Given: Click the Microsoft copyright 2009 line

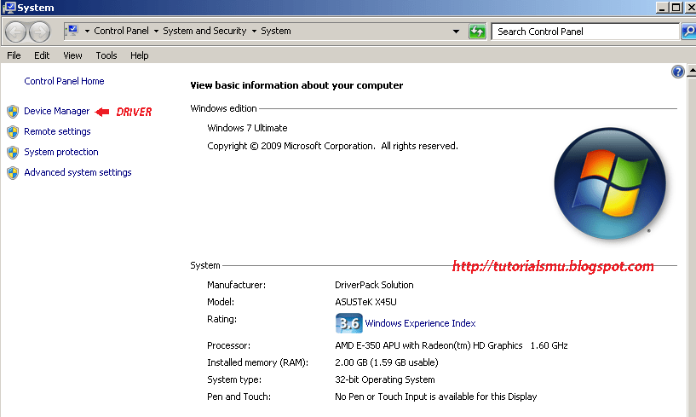Looking at the screenshot, I should (332, 146).
